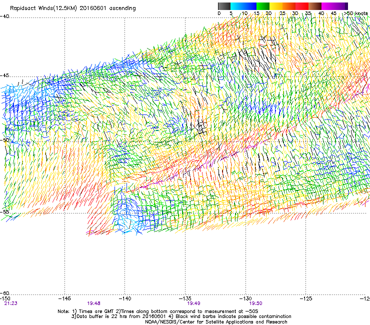Click the -140 longitude axis label
The height and width of the screenshot is (325, 370).
pos(125,299)
